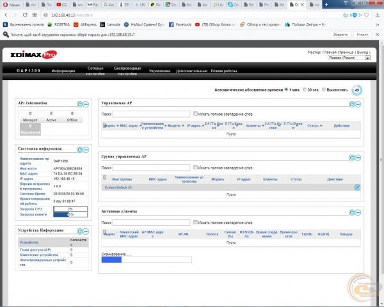Open the Дополнительные menu
The width and height of the screenshot is (384, 307).
pyautogui.click(x=191, y=71)
